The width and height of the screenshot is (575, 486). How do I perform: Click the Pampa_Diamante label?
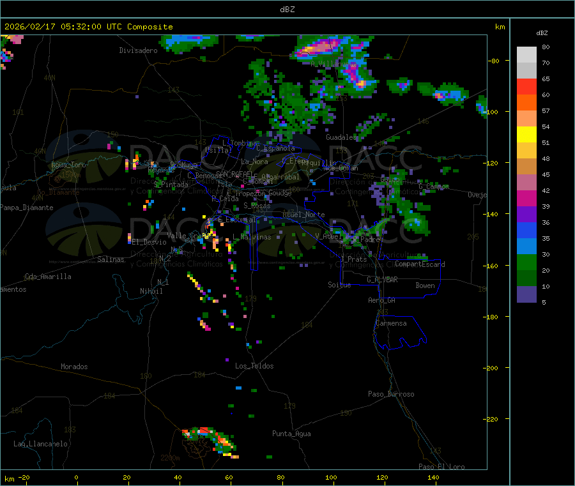(27, 208)
